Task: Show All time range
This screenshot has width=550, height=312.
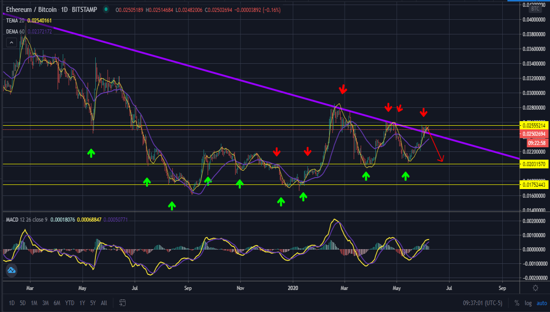Action: coord(104,303)
